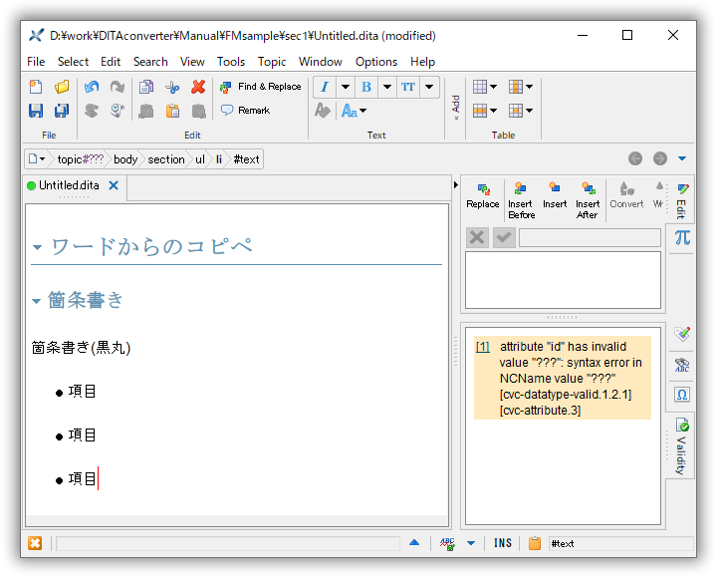Open the document icon dropdown in node path

(37, 159)
